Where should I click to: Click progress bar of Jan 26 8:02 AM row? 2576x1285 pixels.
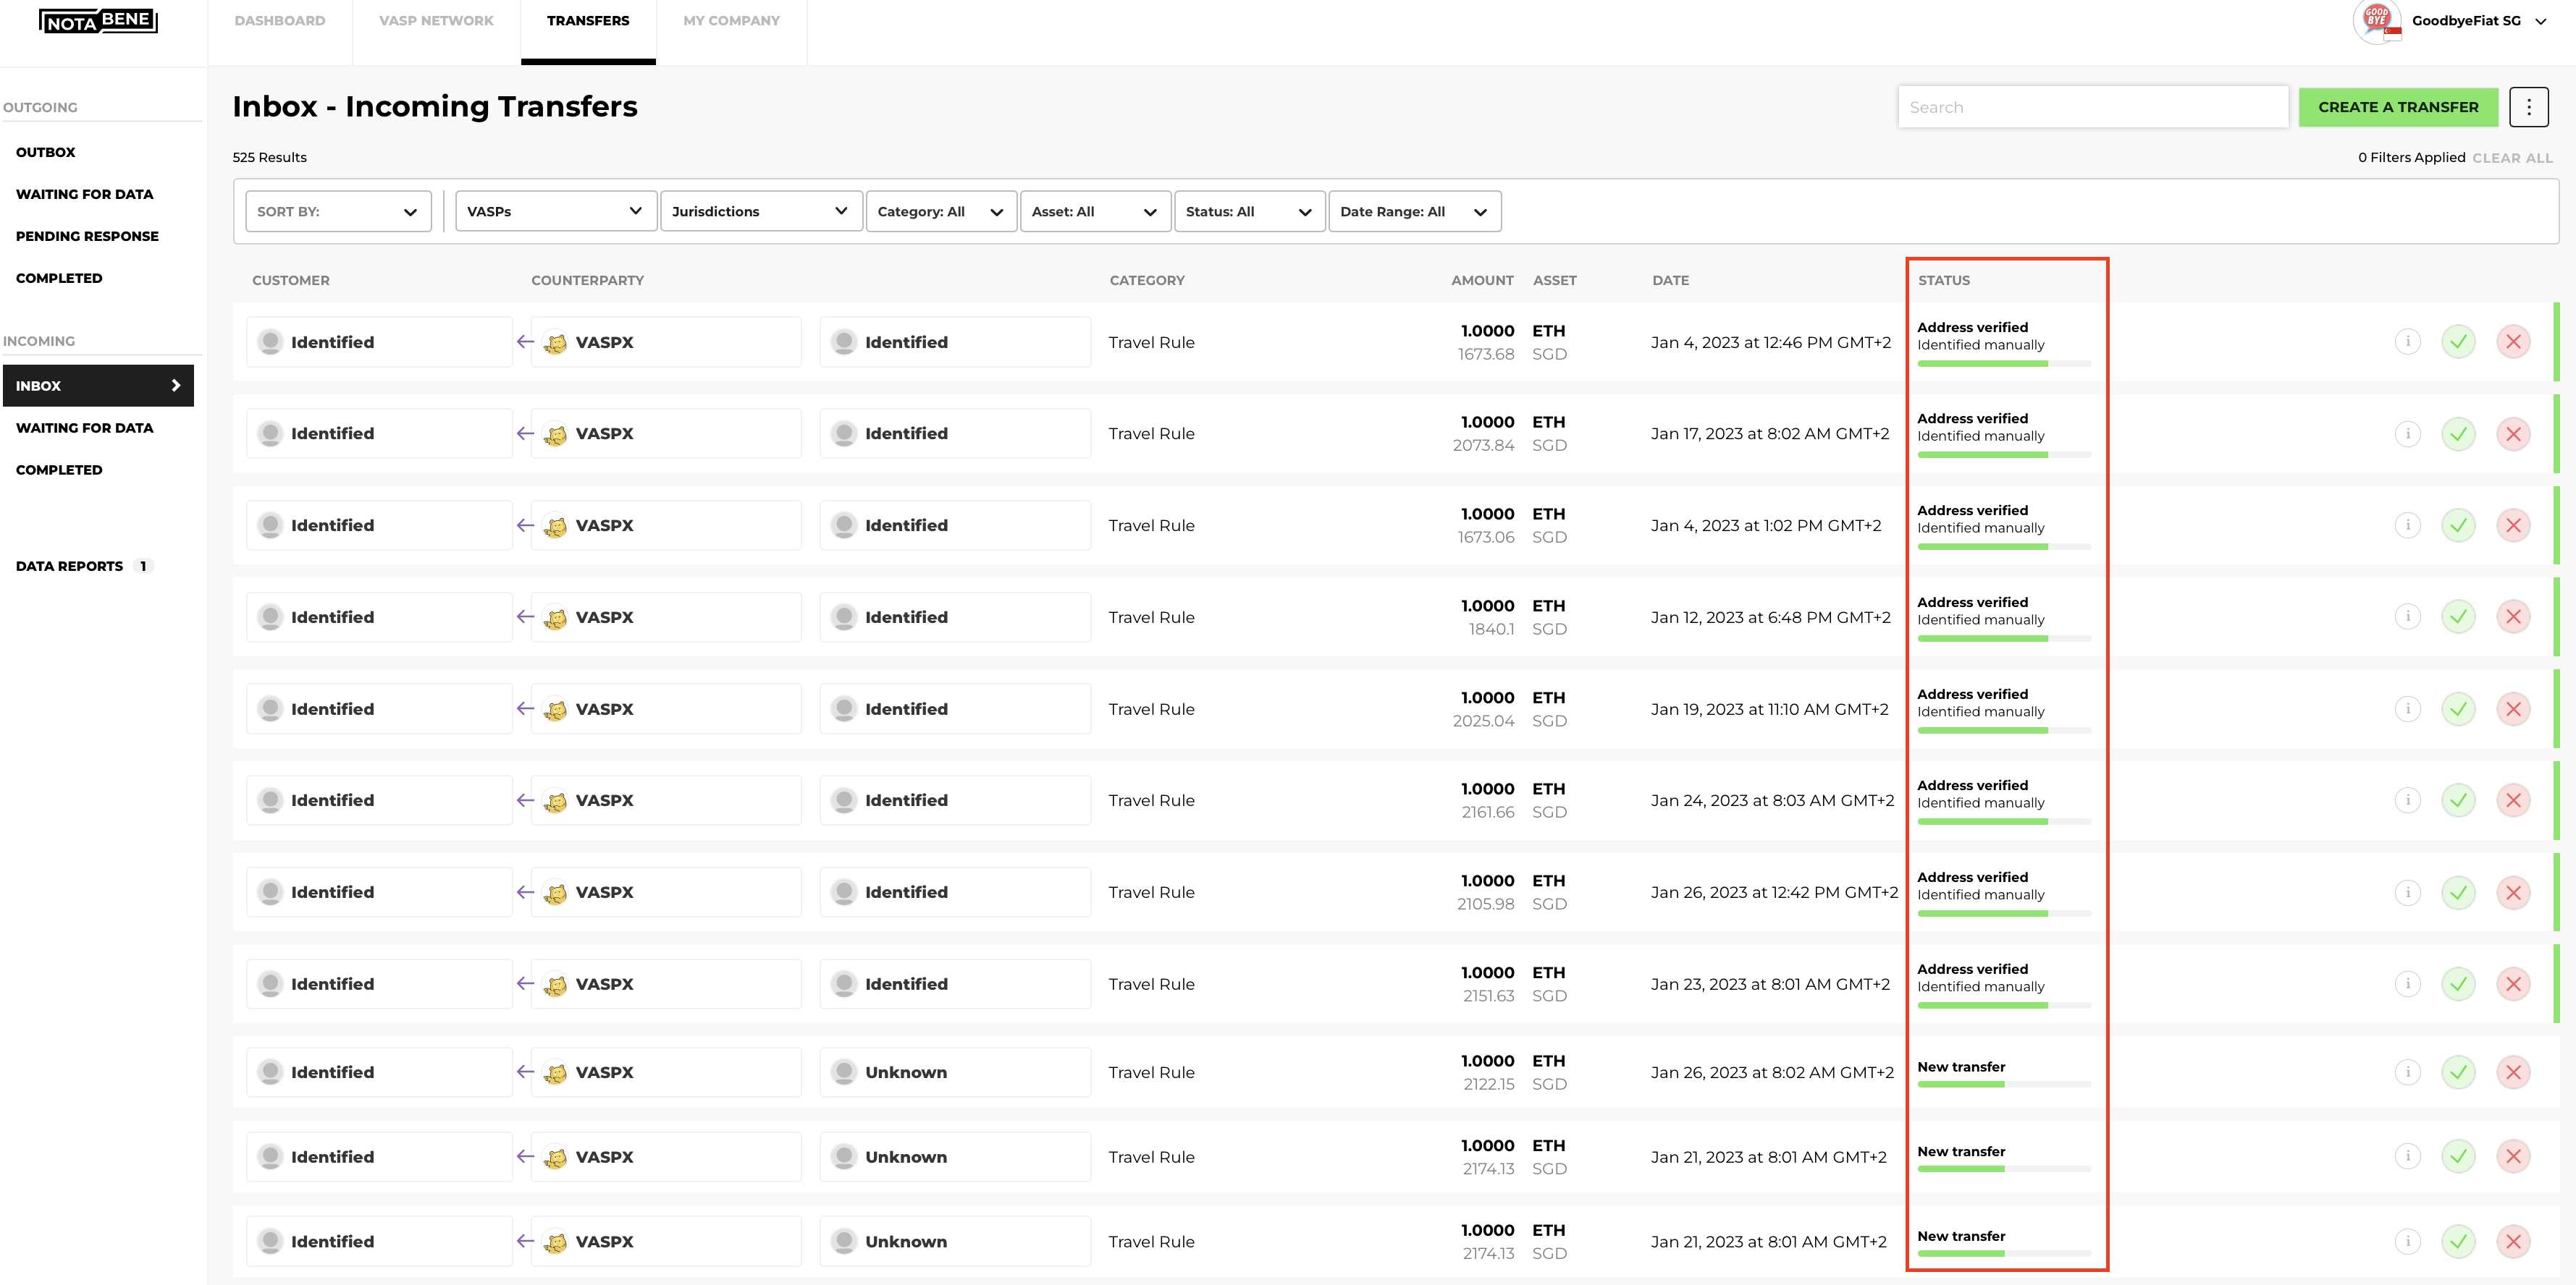click(x=2004, y=1084)
